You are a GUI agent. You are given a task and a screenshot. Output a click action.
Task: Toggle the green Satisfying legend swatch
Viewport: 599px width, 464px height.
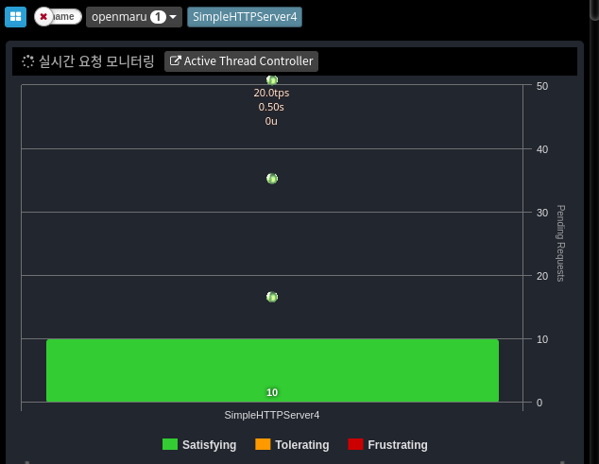[x=170, y=444]
